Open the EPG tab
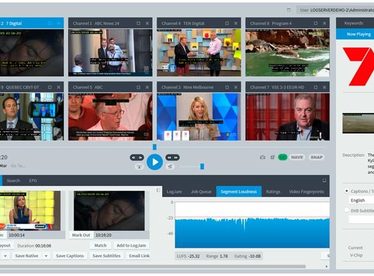This screenshot has width=374, height=276. pyautogui.click(x=33, y=180)
